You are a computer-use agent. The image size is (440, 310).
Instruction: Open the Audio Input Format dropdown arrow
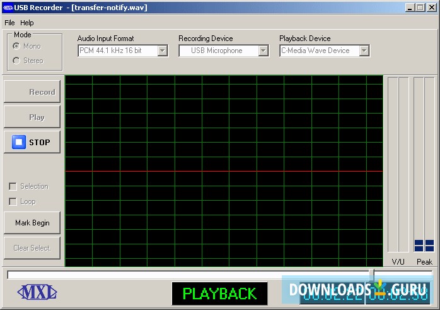pos(163,51)
